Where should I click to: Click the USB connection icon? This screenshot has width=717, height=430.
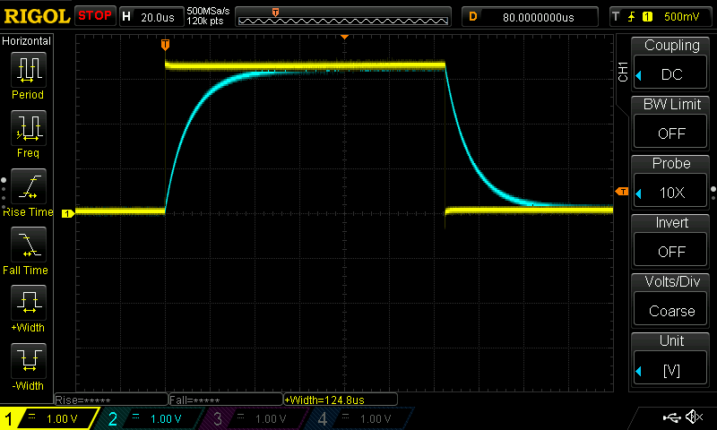pyautogui.click(x=670, y=417)
